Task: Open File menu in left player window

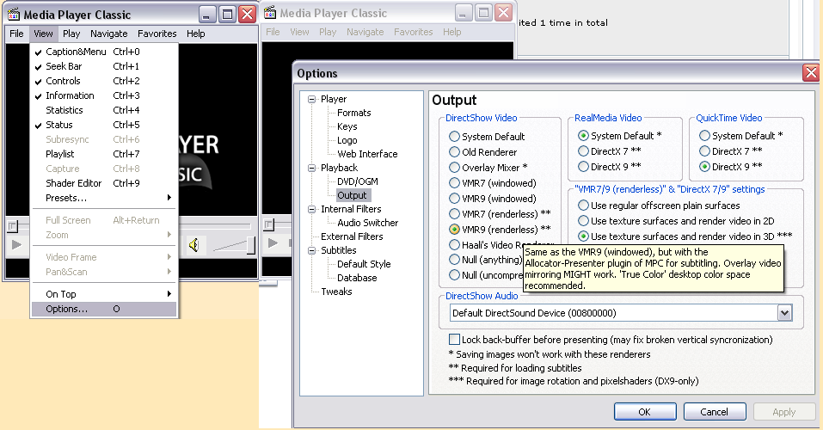Action: pyautogui.click(x=17, y=34)
